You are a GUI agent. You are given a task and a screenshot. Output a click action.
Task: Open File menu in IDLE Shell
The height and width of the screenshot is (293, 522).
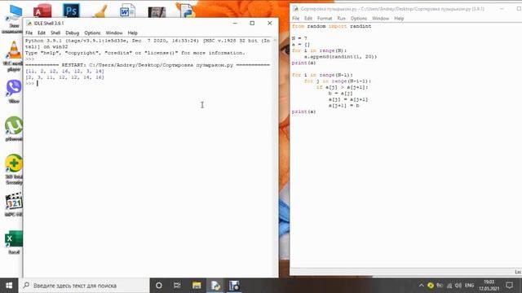(x=29, y=33)
